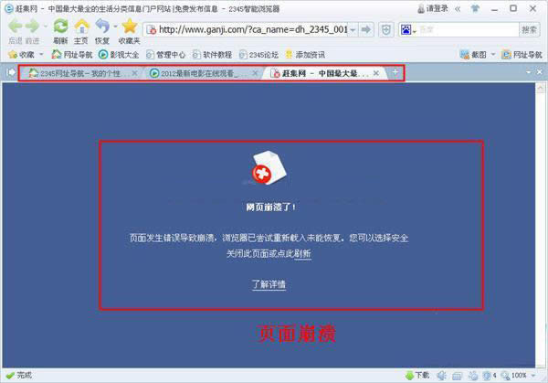Open the skin (shirt) icon
This screenshot has height=383, width=548.
point(475,9)
